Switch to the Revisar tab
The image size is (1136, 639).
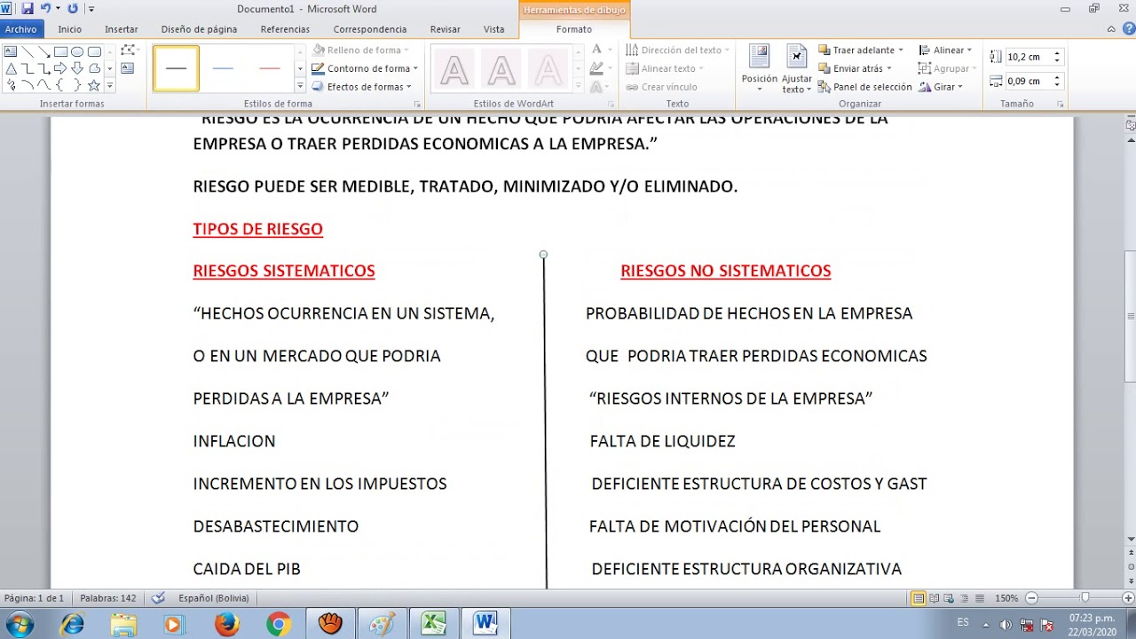[446, 29]
